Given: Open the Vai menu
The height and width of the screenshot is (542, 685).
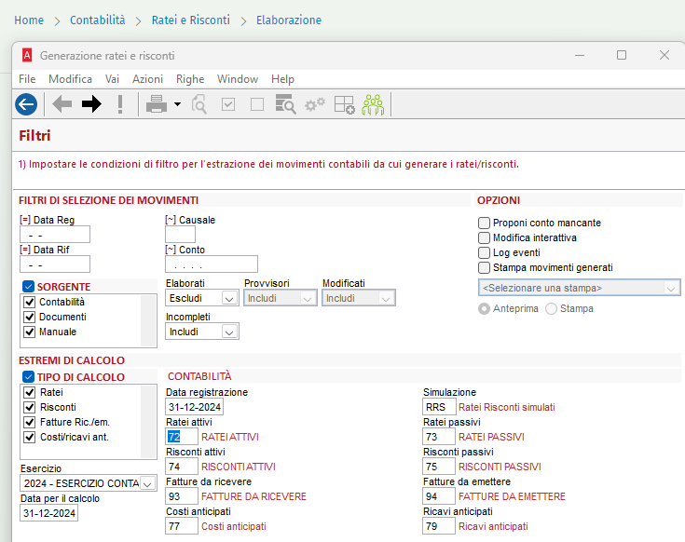Looking at the screenshot, I should (x=112, y=79).
